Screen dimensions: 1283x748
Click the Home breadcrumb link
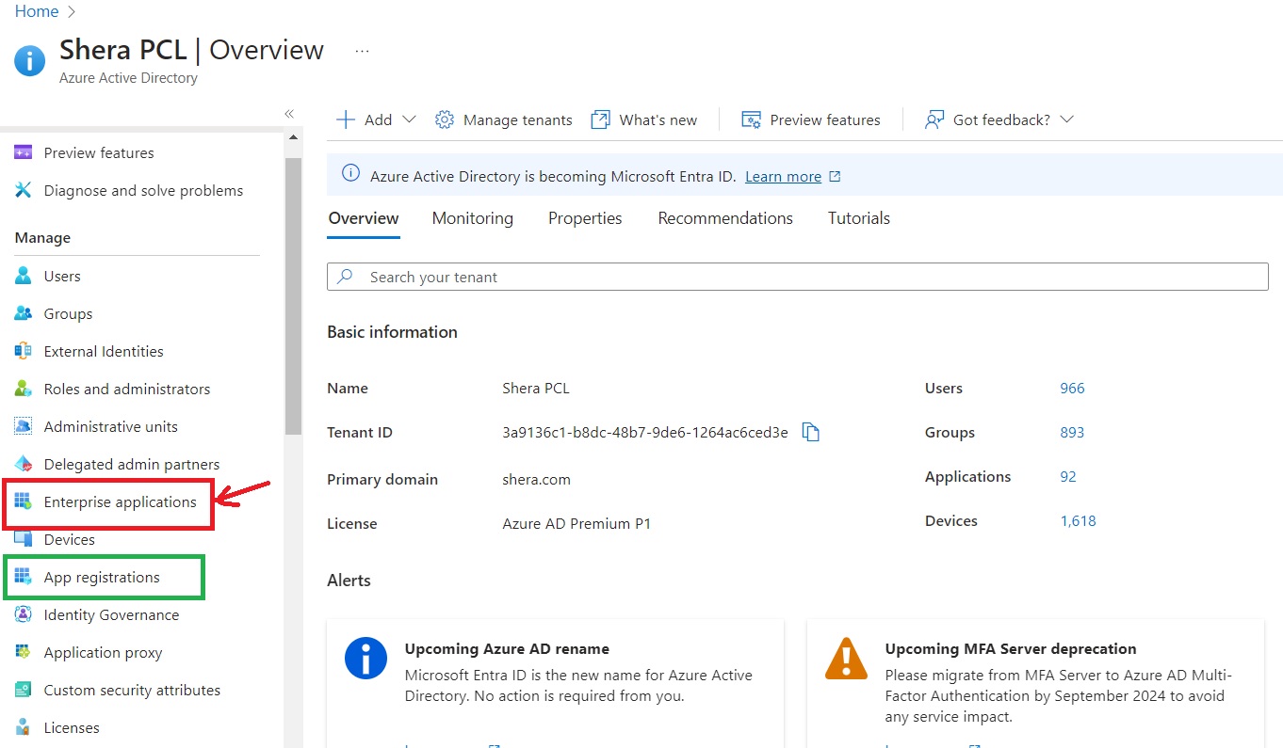coord(37,11)
